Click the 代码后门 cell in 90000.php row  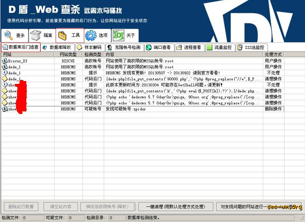[x=93, y=79]
